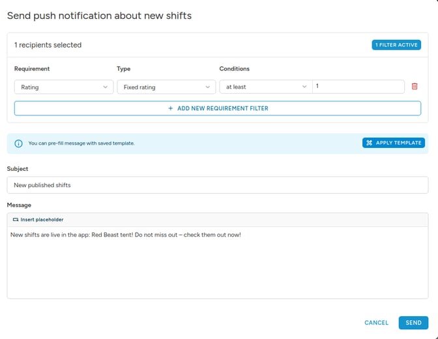Expand the Type dropdown showing Fixed rating
Image resolution: width=438 pixels, height=339 pixels.
[x=166, y=87]
